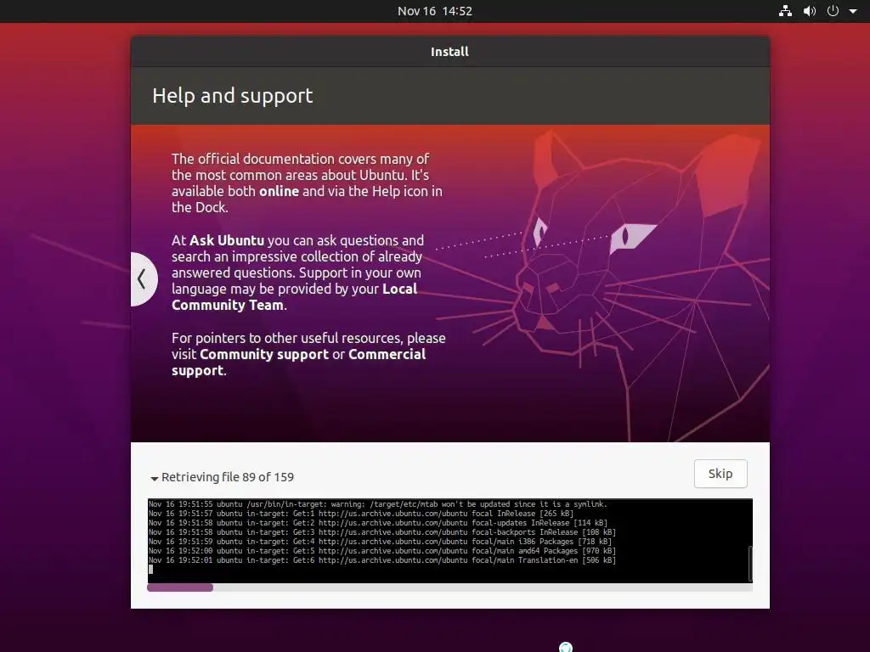Image resolution: width=870 pixels, height=652 pixels.
Task: Click log line 'Get:2 ... focal-updates InRelease'
Action: click(378, 523)
